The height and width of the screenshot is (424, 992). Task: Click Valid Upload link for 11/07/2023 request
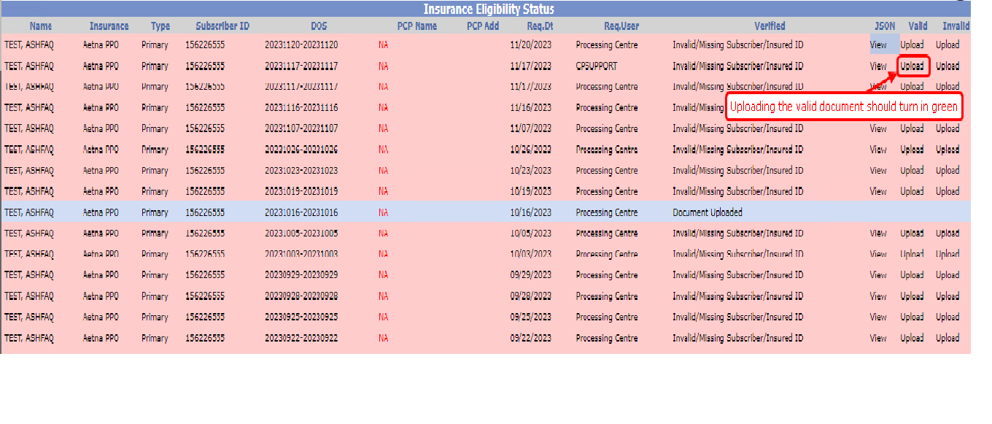click(x=912, y=128)
